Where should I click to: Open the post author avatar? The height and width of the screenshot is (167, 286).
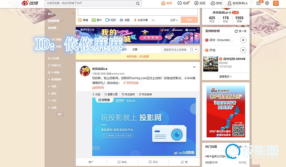(x=85, y=71)
